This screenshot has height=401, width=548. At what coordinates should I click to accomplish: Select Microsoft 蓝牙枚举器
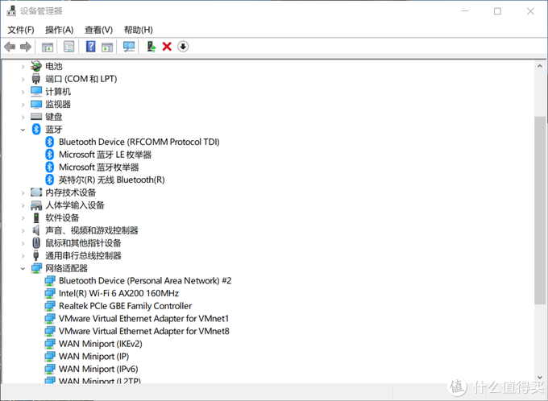(x=98, y=167)
